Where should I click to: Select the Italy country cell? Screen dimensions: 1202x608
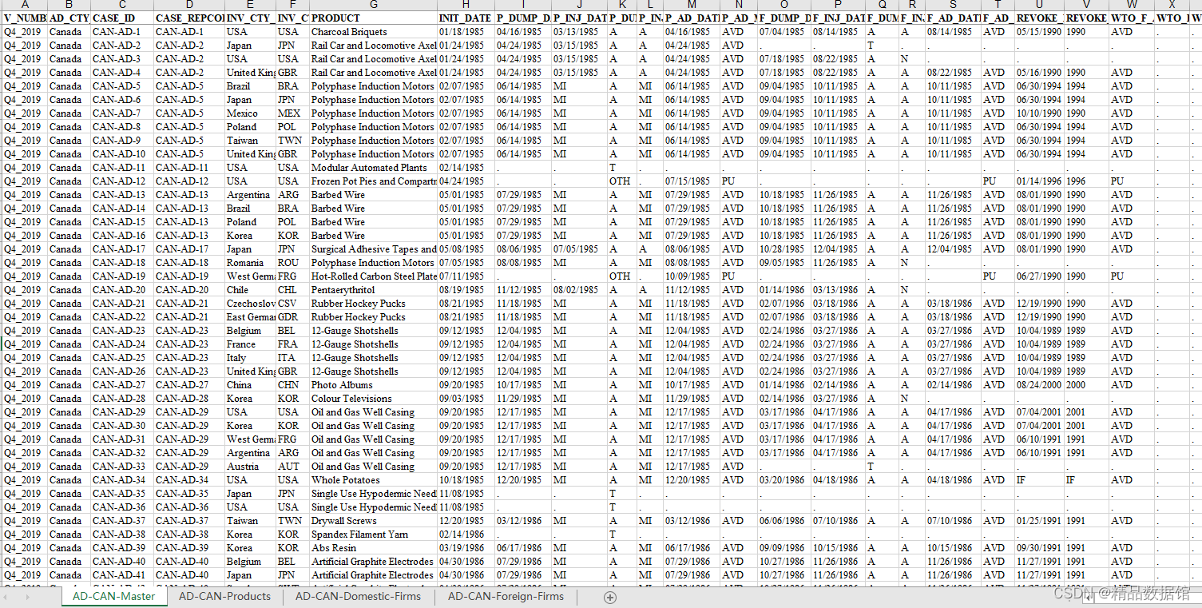250,358
